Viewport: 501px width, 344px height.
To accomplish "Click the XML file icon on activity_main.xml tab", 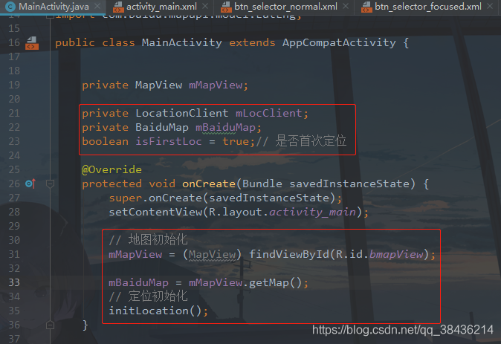I will [x=117, y=7].
